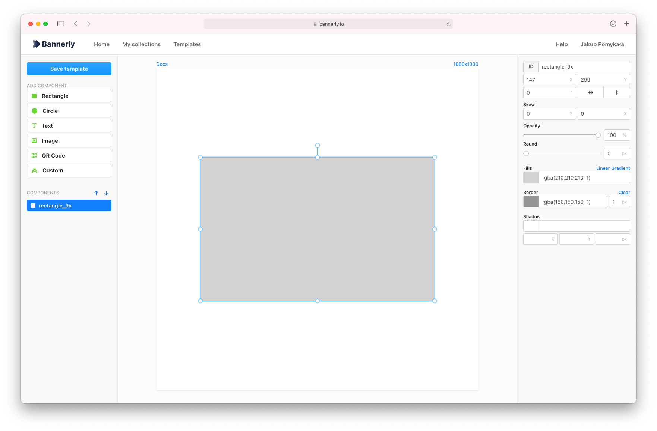Open the Templates page
657x431 pixels.
point(187,44)
